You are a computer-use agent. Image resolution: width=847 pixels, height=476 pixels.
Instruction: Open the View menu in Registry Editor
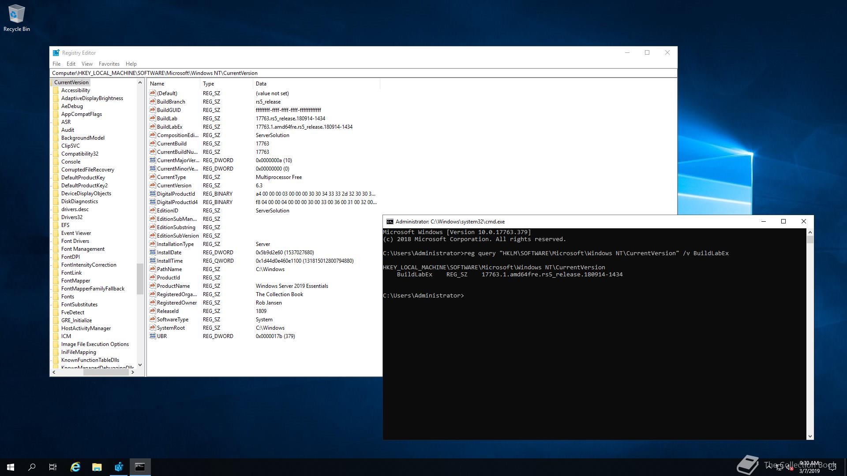pos(87,64)
